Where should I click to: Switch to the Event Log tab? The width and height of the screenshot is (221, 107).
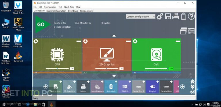click(x=73, y=11)
